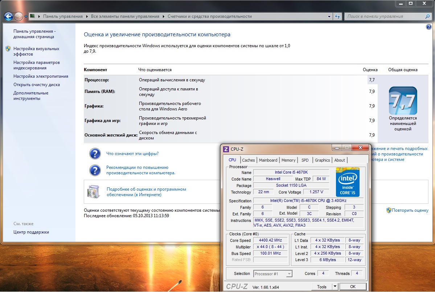This screenshot has width=435, height=292.
Task: Open 'Подробнее об оценках' online link
Action: 146,192
